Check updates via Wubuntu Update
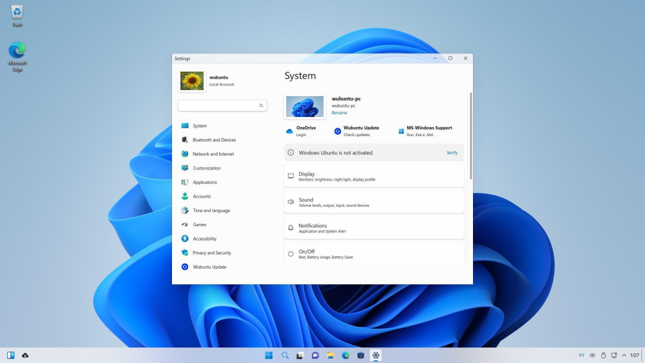The image size is (645, 363). (x=357, y=131)
